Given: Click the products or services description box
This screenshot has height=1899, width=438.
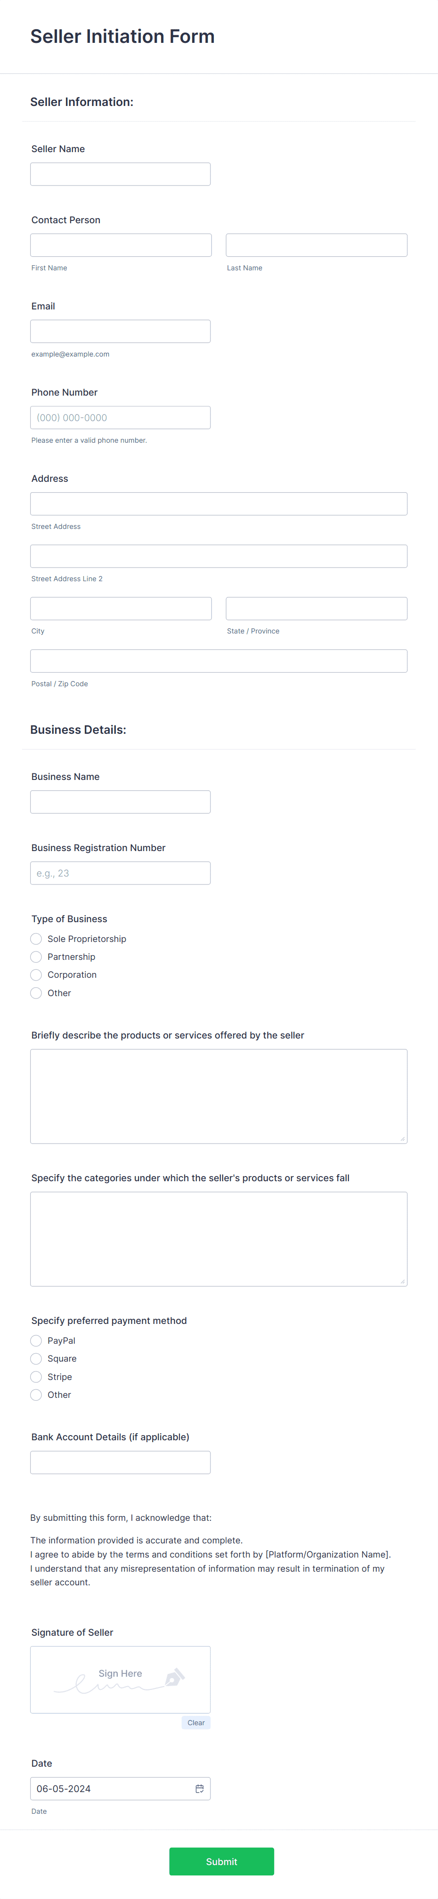Looking at the screenshot, I should click(x=218, y=1096).
